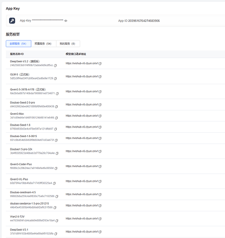Copy the Qwen3-VL-Plus service ID
This screenshot has width=225, height=238.
[x=54, y=183]
